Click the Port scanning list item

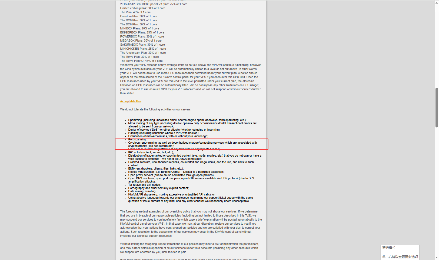(x=137, y=139)
